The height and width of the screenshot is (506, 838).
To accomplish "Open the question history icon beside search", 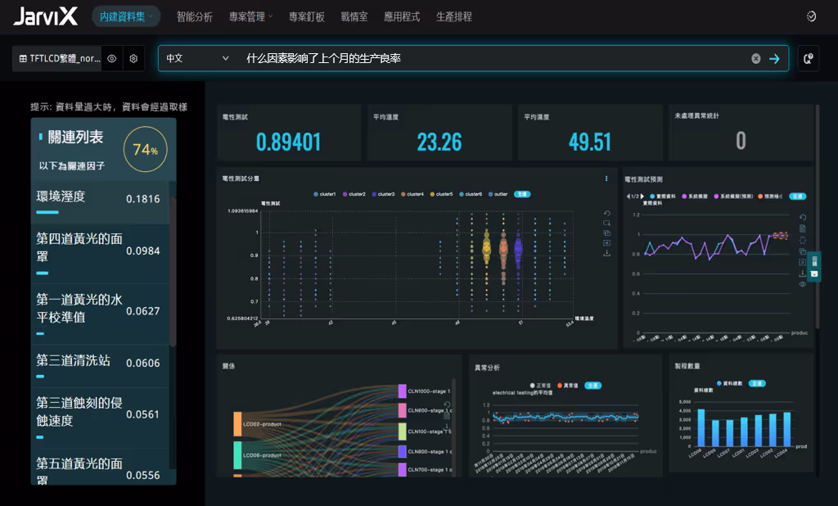I will click(809, 58).
